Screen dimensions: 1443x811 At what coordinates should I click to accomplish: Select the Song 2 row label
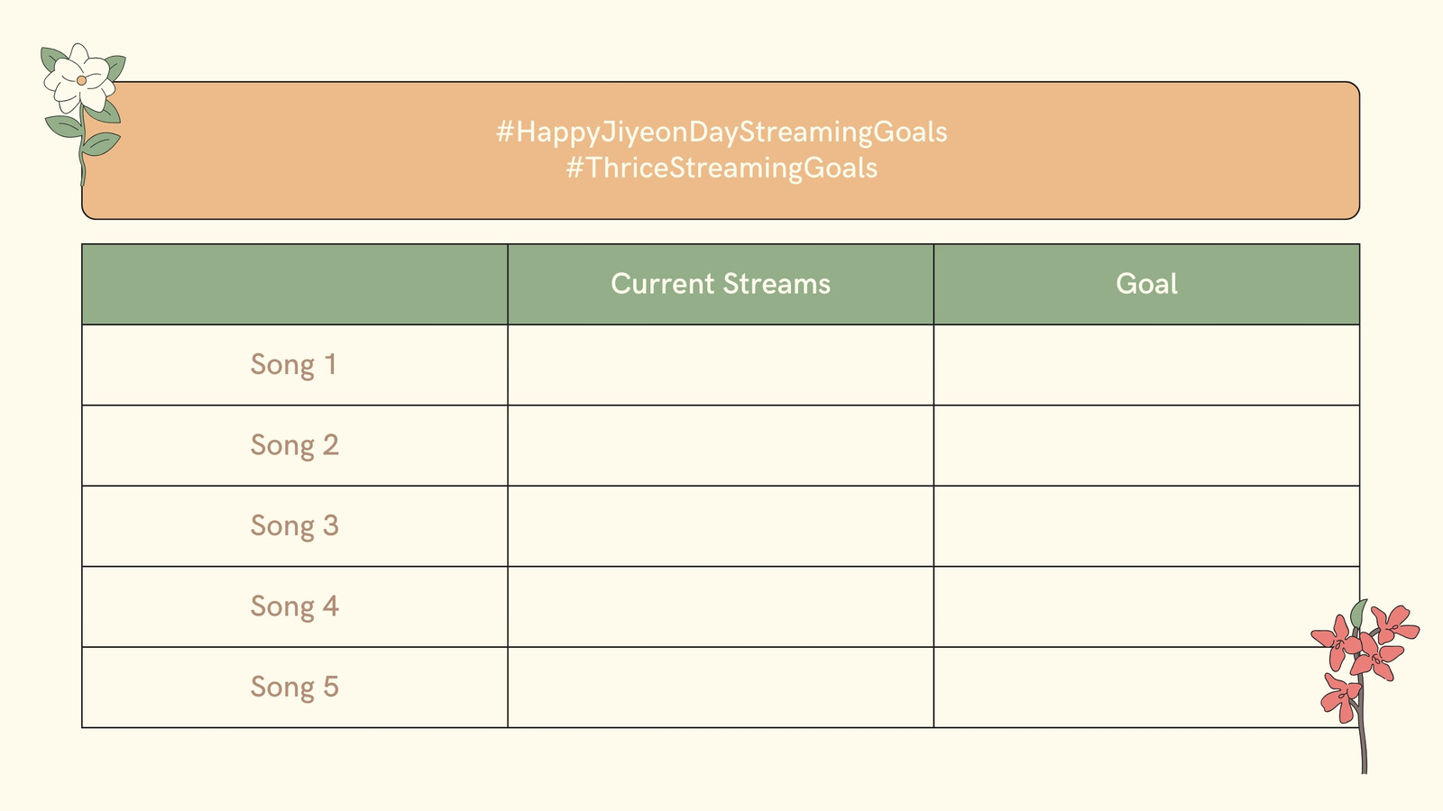coord(294,445)
